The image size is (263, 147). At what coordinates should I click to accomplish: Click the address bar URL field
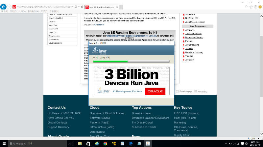[45, 7]
